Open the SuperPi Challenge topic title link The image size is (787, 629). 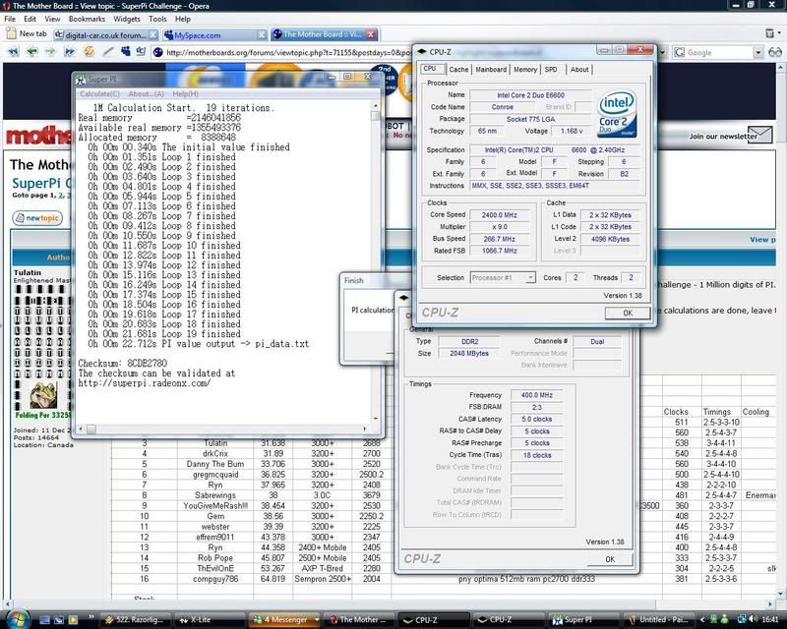point(41,183)
